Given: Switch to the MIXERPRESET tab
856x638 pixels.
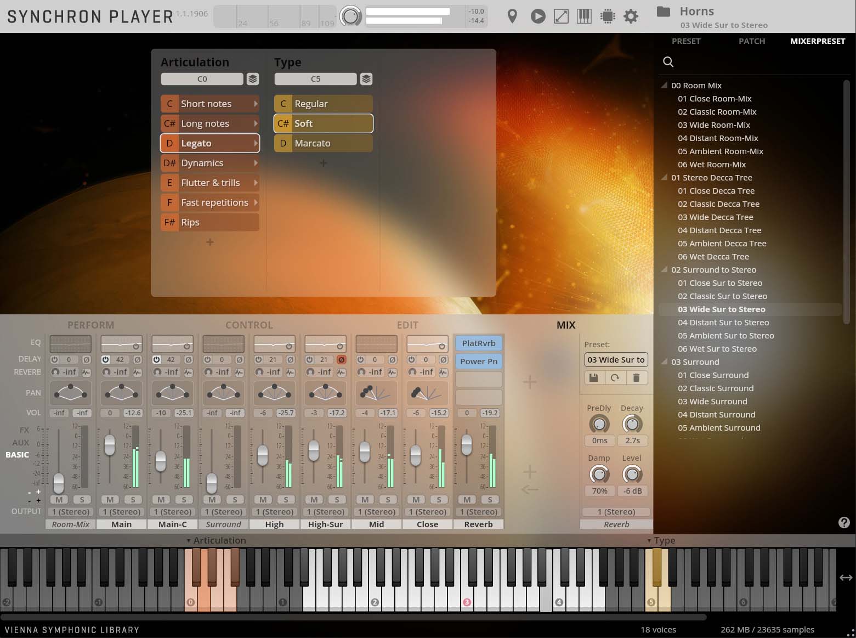Looking at the screenshot, I should point(818,41).
